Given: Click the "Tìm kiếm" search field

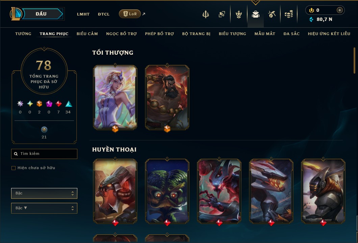Looking at the screenshot, I should (44, 154).
